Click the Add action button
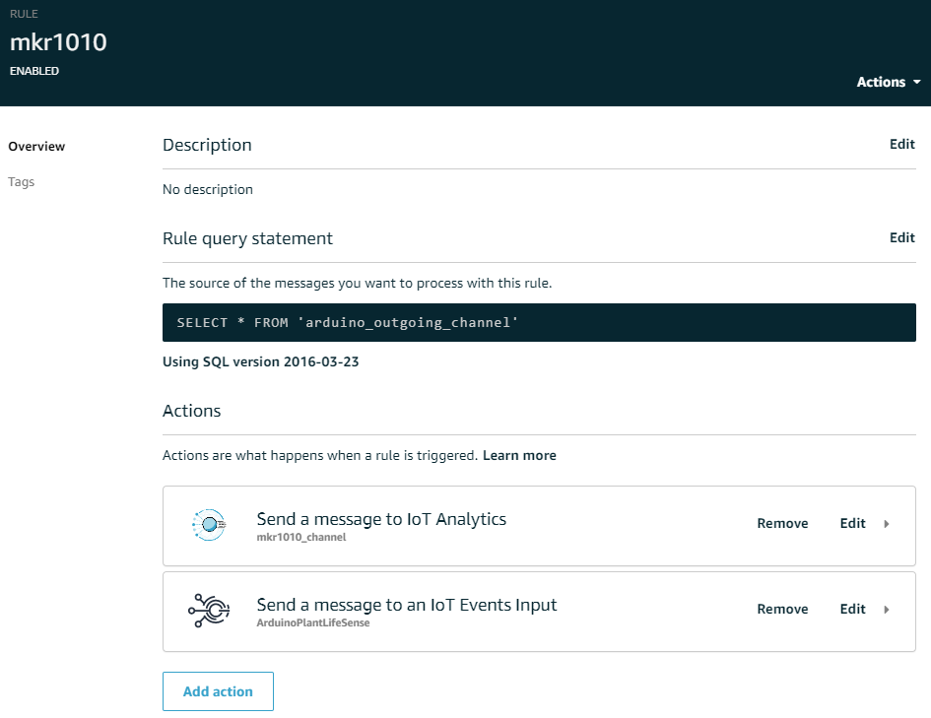This screenshot has height=718, width=931. point(218,691)
